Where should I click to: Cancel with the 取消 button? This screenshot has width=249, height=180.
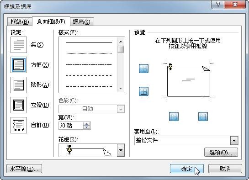click(x=225, y=169)
